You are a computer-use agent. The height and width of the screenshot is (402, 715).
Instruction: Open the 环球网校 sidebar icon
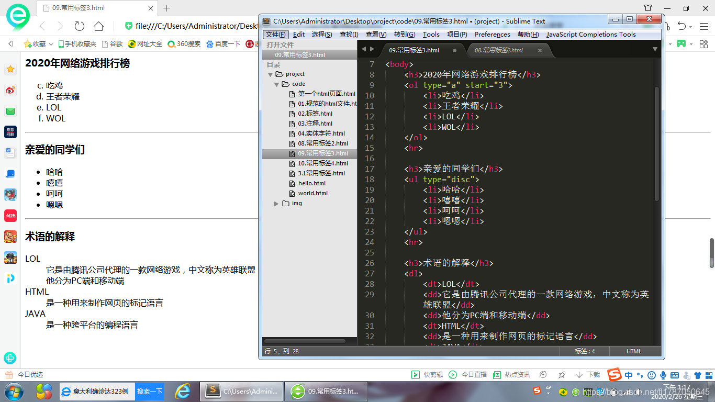(x=10, y=132)
